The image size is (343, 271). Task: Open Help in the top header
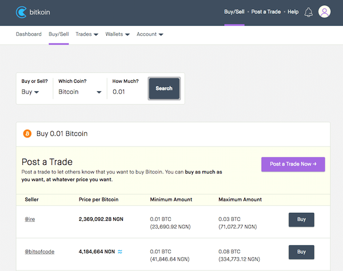(293, 12)
